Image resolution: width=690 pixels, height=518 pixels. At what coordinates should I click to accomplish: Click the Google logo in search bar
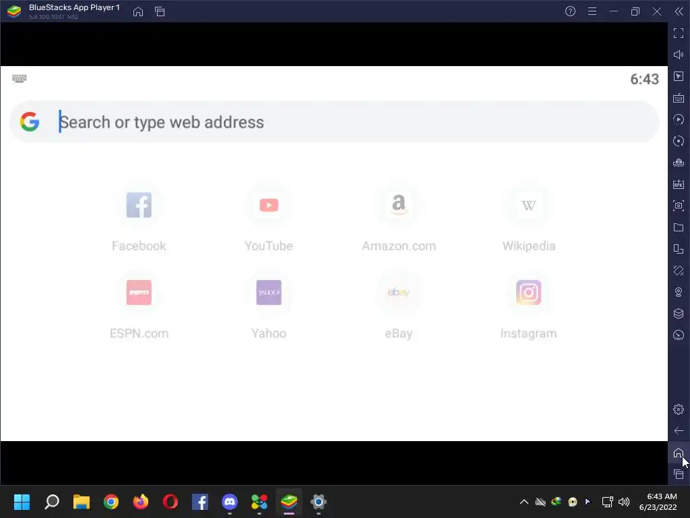click(30, 121)
